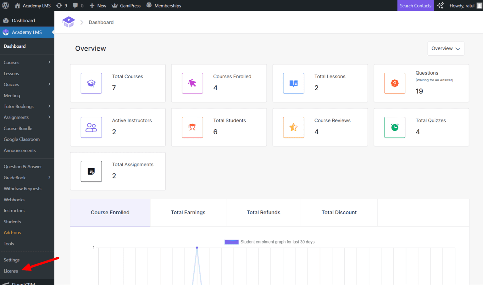Click the Course Reviews star icon
Viewport: 483px width, 285px height.
[x=293, y=127]
